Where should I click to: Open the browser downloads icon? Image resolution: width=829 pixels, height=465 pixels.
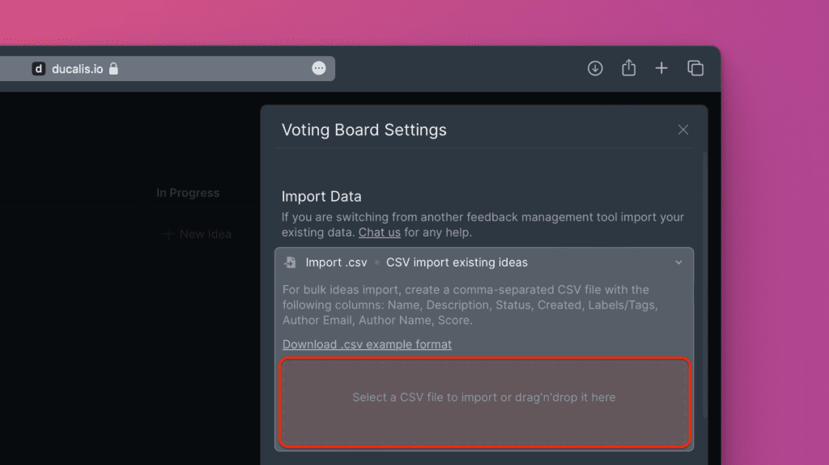coord(595,68)
